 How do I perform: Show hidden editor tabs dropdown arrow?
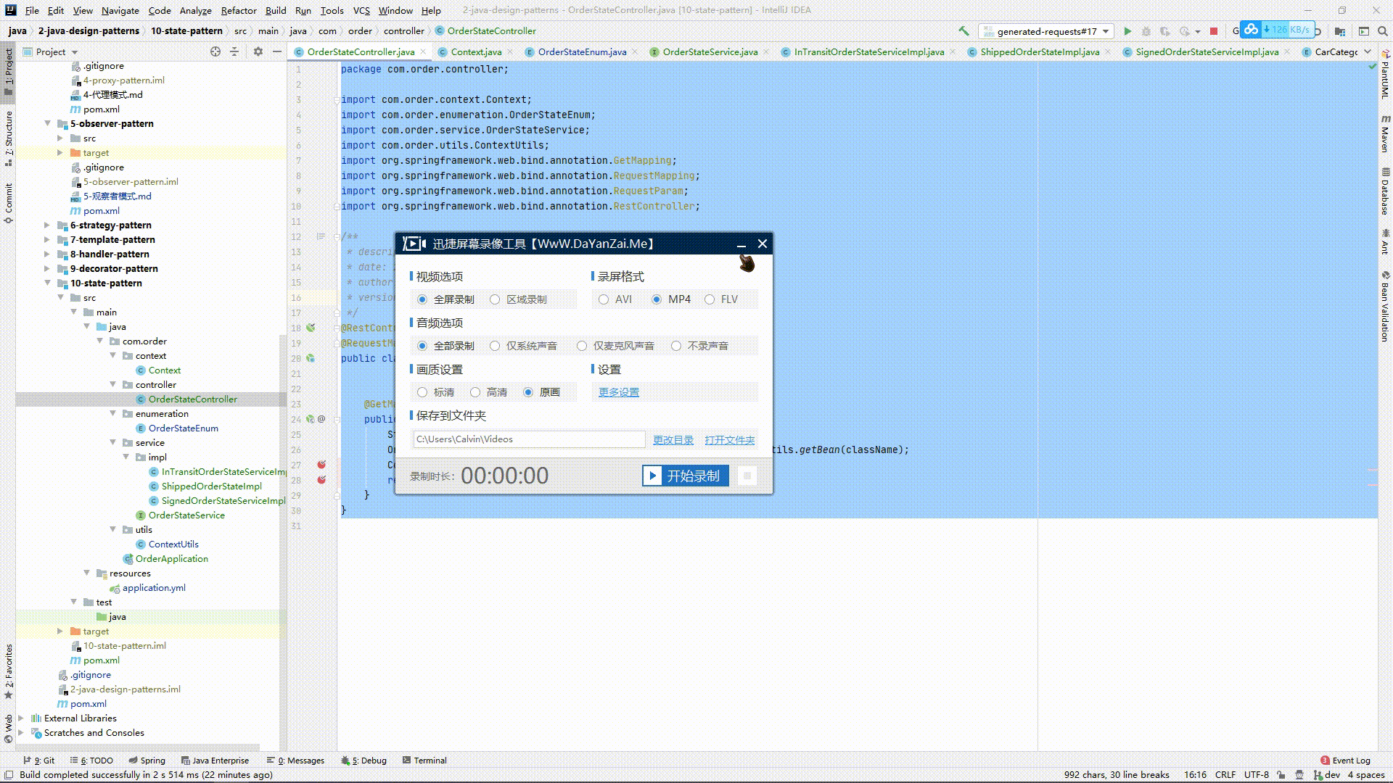(1368, 51)
